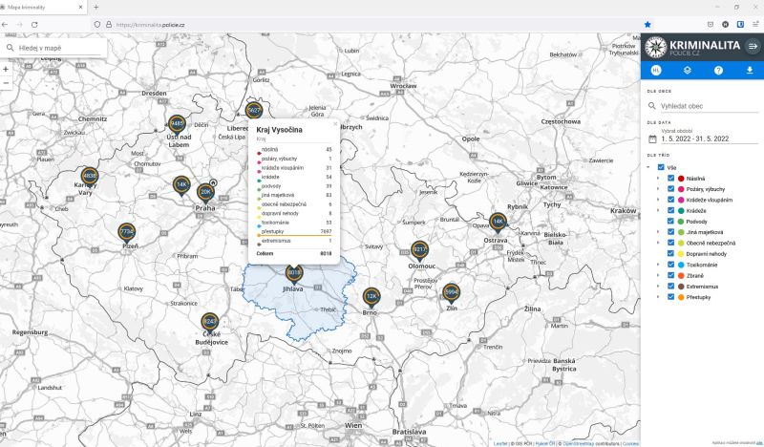Select the Mapa kriminality browser tab

point(38,7)
